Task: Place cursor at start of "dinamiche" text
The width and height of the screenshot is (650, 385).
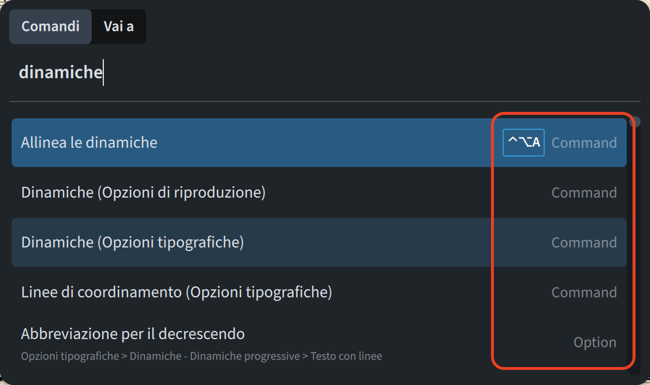Action: 20,72
